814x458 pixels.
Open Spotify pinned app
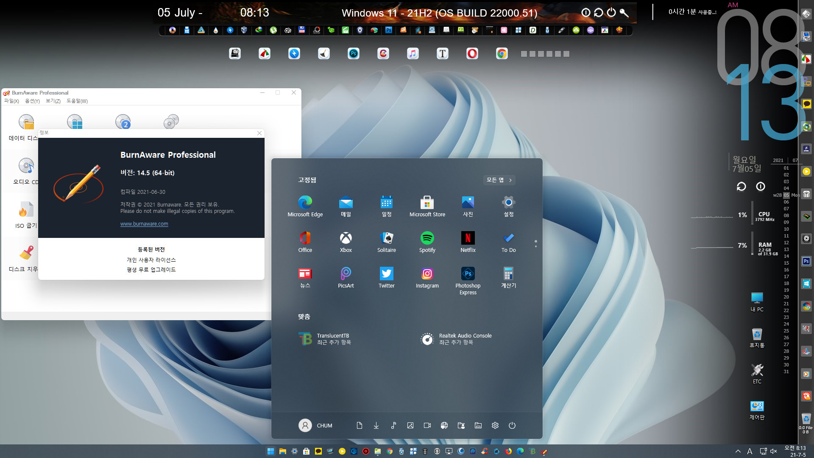coord(427,242)
